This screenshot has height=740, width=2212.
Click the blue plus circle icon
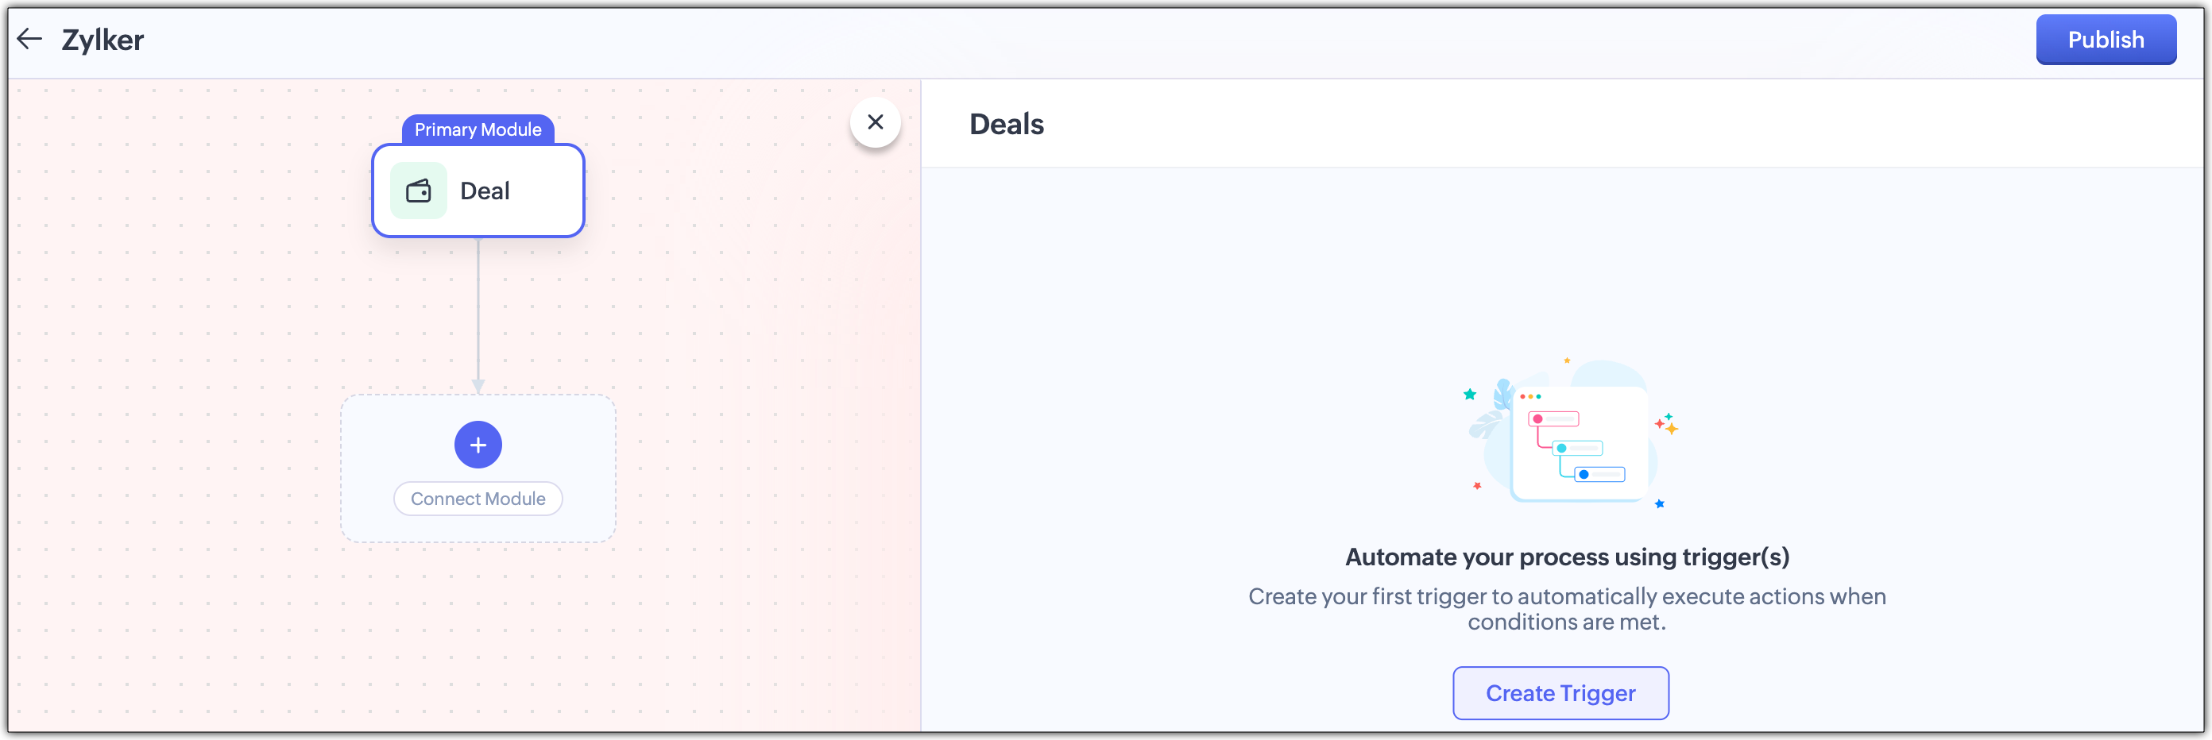[x=478, y=445]
